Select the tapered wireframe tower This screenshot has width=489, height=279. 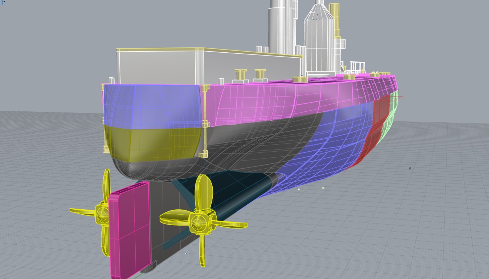[318, 42]
